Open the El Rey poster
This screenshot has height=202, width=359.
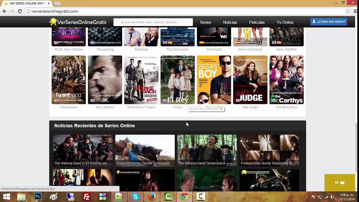178,80
